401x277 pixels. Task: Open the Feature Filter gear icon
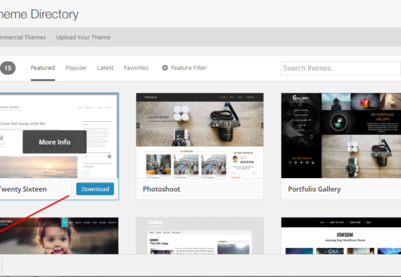click(x=165, y=68)
